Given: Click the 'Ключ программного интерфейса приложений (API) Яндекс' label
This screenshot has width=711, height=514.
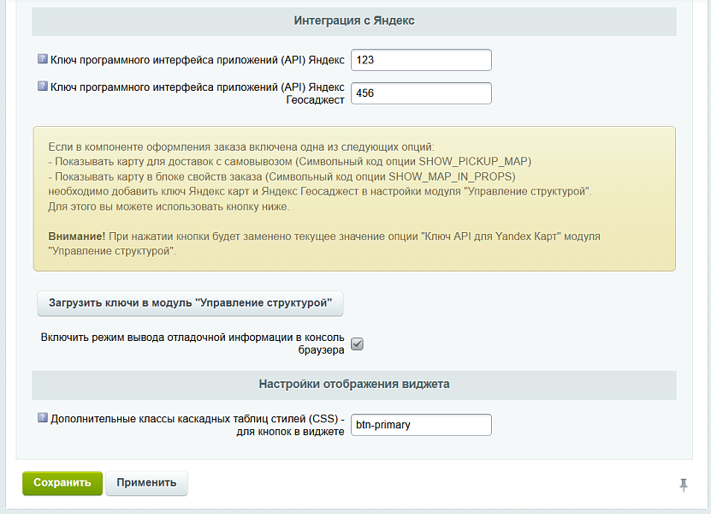Looking at the screenshot, I should pyautogui.click(x=197, y=60).
